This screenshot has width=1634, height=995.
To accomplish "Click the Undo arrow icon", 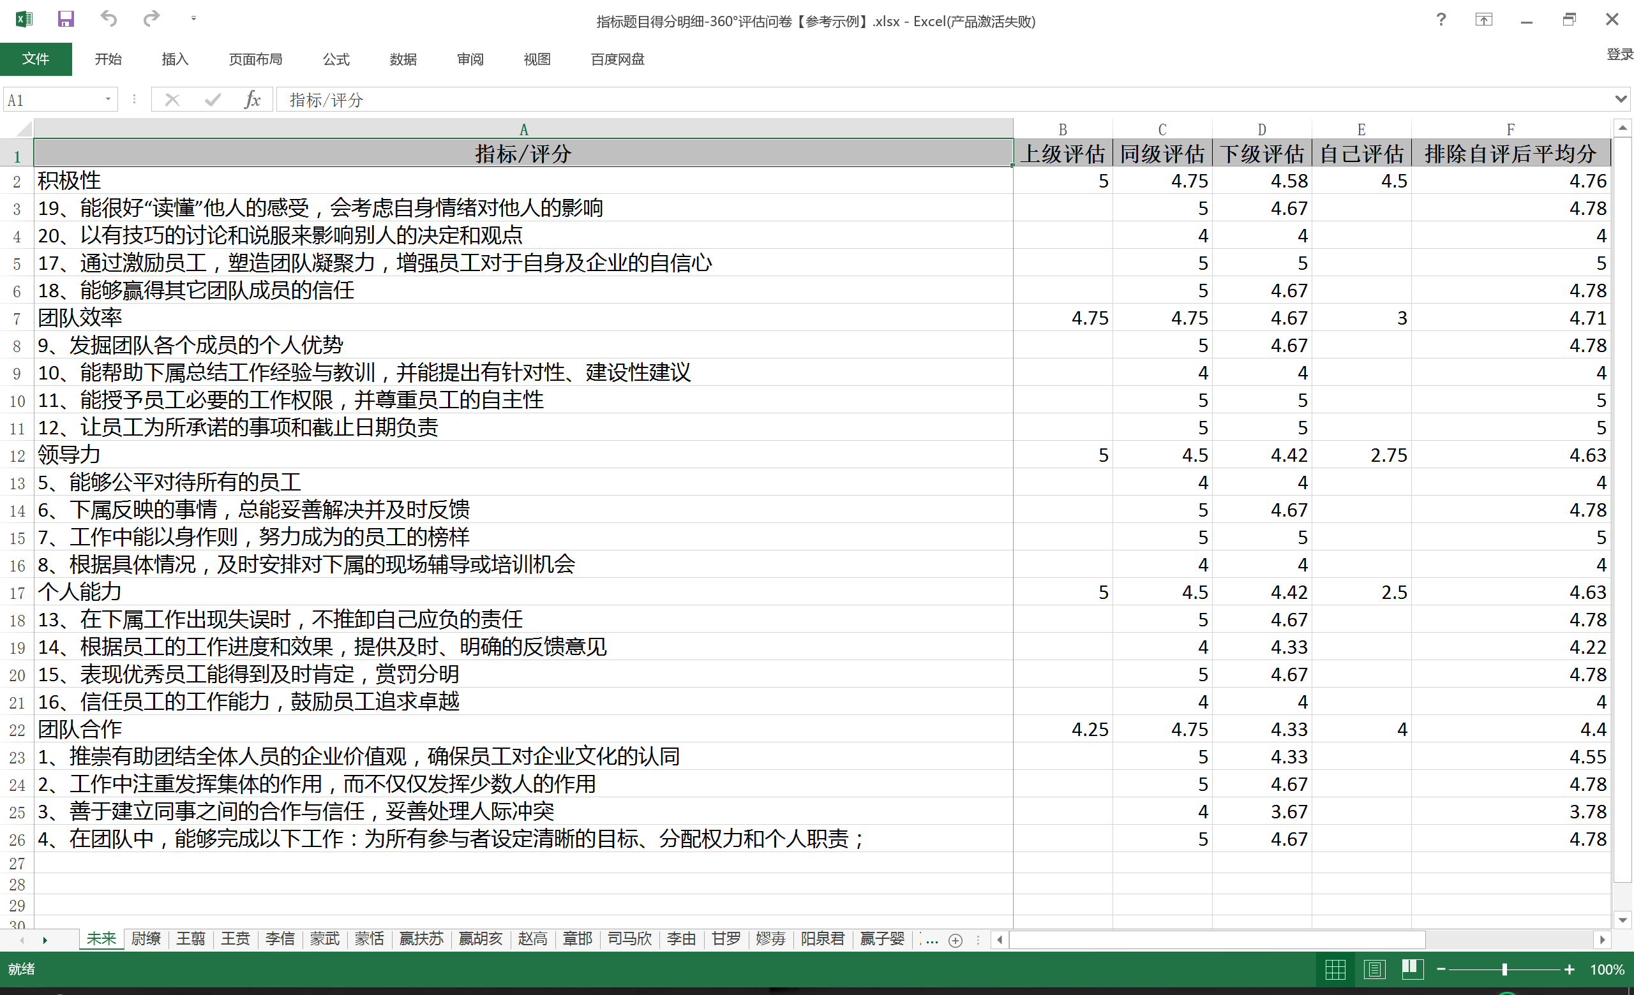I will (x=109, y=18).
